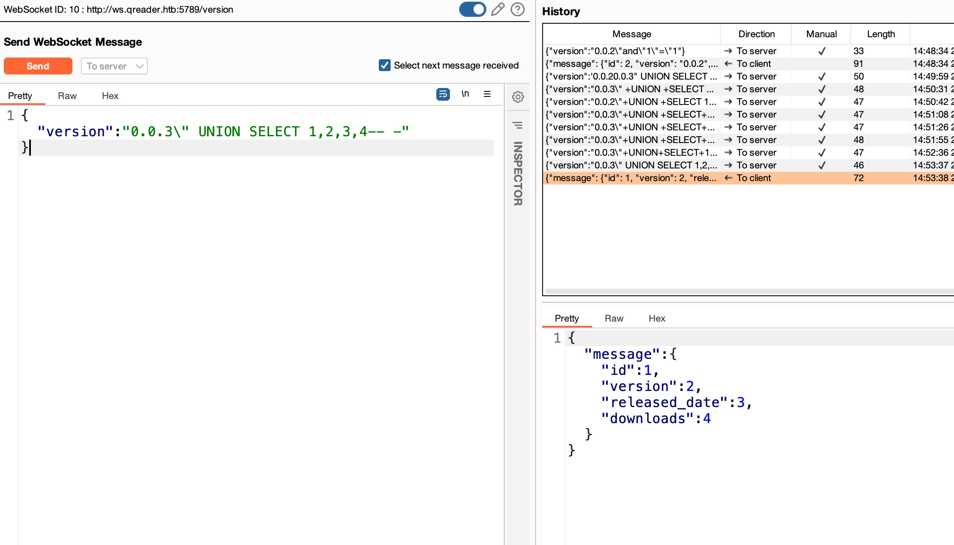Toggle the word wrap icon in the editor
Image resolution: width=954 pixels, height=545 pixels.
pyautogui.click(x=443, y=94)
